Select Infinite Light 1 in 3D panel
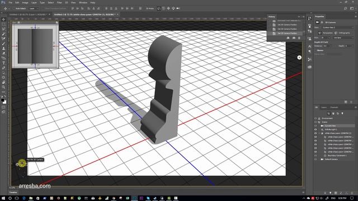 331,130
